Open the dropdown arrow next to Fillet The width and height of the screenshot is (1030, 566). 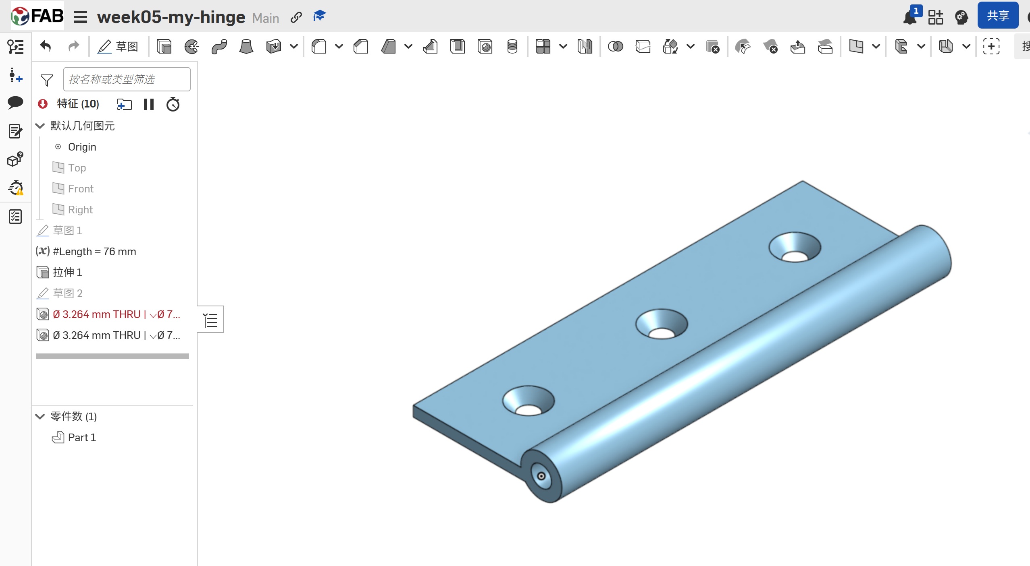[339, 47]
